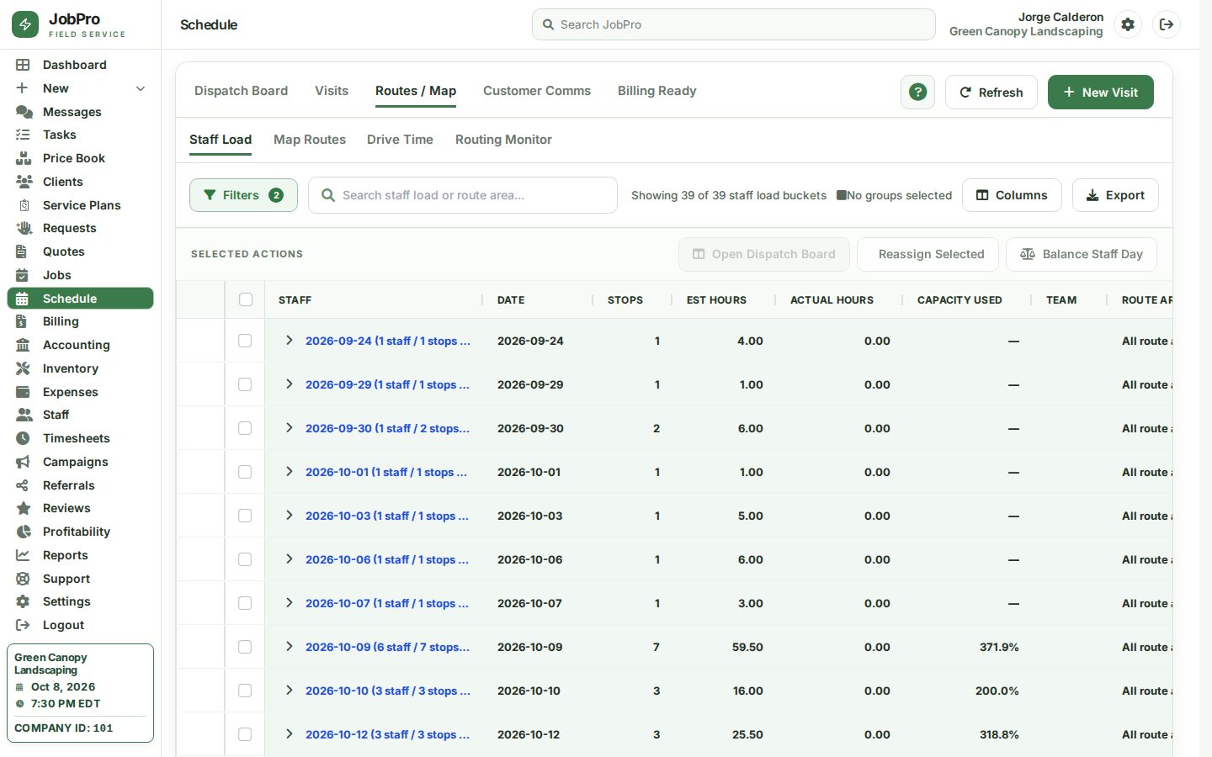Viewport: 1212px width, 757px height.
Task: Click the Dashboard sidebar icon
Action: (x=23, y=65)
